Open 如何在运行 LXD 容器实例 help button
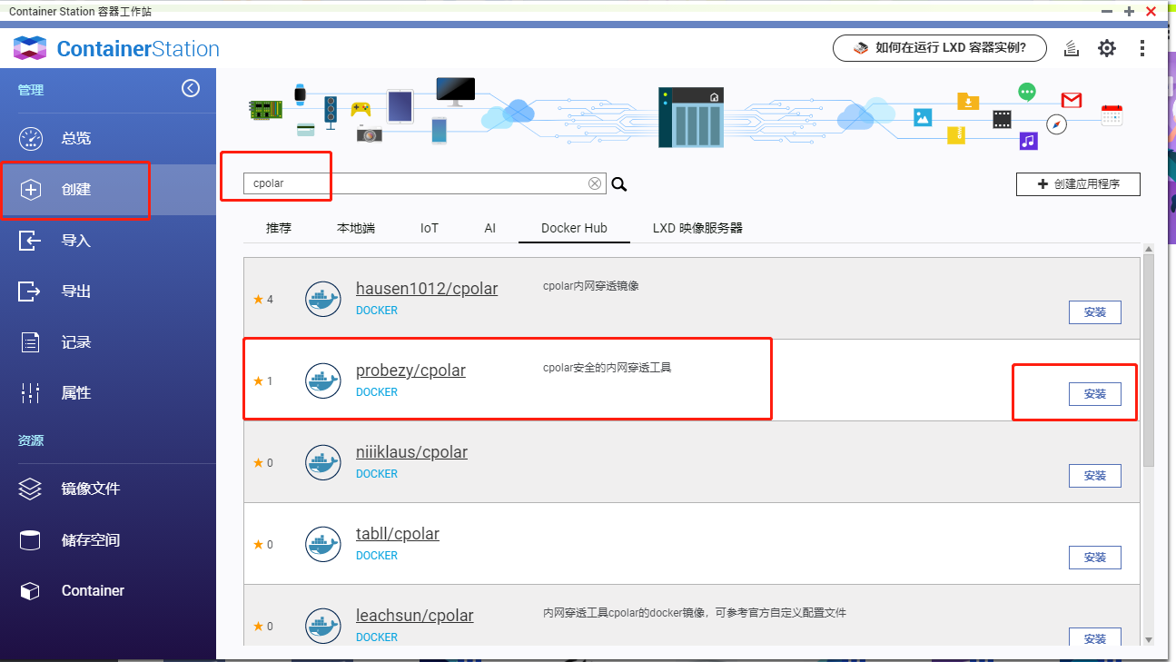 (939, 47)
